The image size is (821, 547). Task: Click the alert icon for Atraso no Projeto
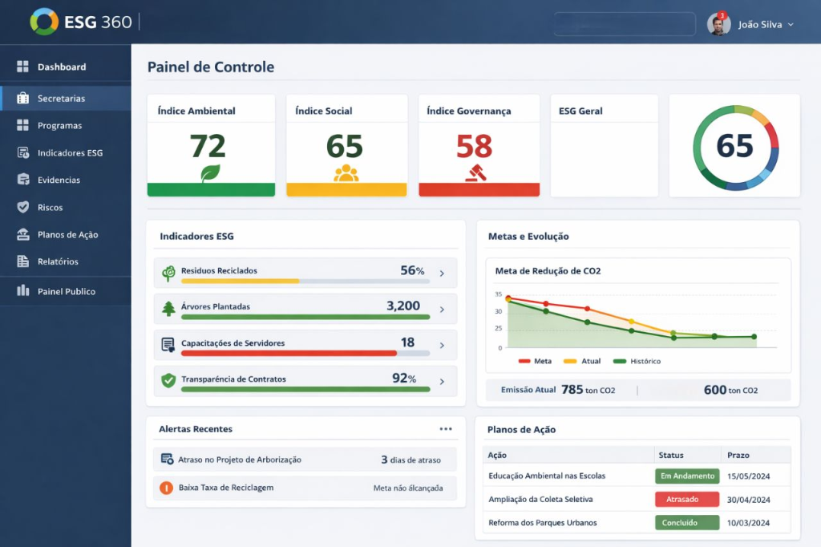(x=167, y=459)
